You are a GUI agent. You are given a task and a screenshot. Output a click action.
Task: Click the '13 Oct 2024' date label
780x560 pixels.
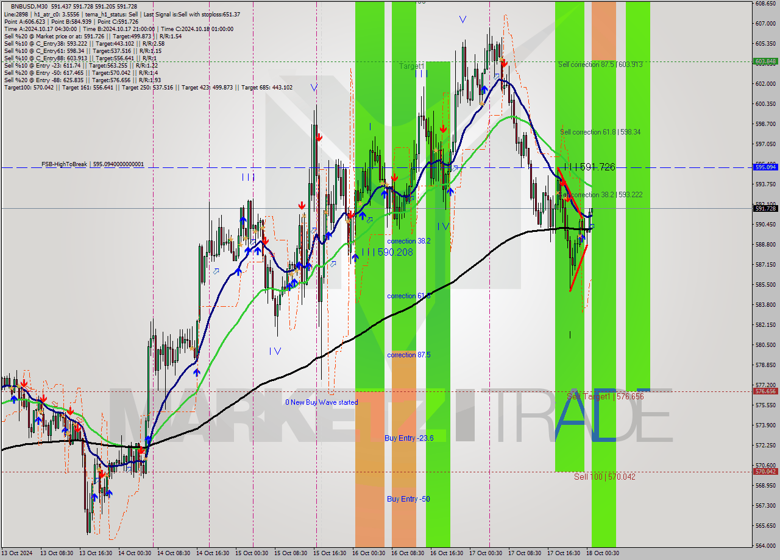(x=16, y=553)
